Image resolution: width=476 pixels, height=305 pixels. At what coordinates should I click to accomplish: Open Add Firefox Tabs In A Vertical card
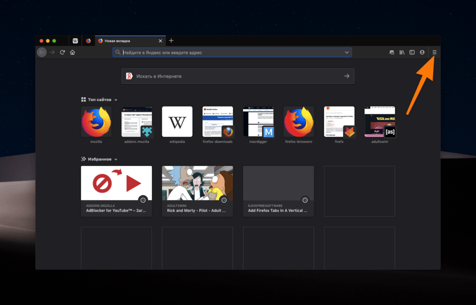(x=278, y=191)
